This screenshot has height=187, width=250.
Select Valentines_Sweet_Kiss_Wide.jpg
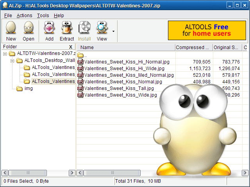click(x=121, y=95)
